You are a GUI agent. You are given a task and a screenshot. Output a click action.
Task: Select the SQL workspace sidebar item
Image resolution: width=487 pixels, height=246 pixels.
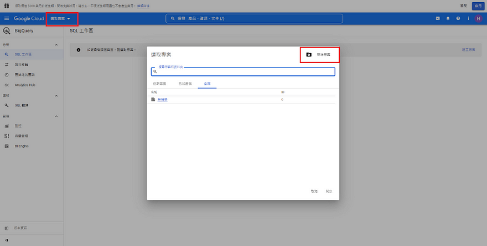tap(32, 54)
